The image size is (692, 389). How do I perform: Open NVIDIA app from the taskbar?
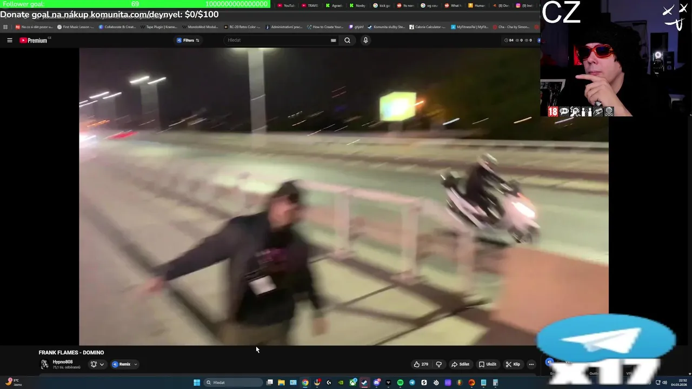pyautogui.click(x=341, y=383)
